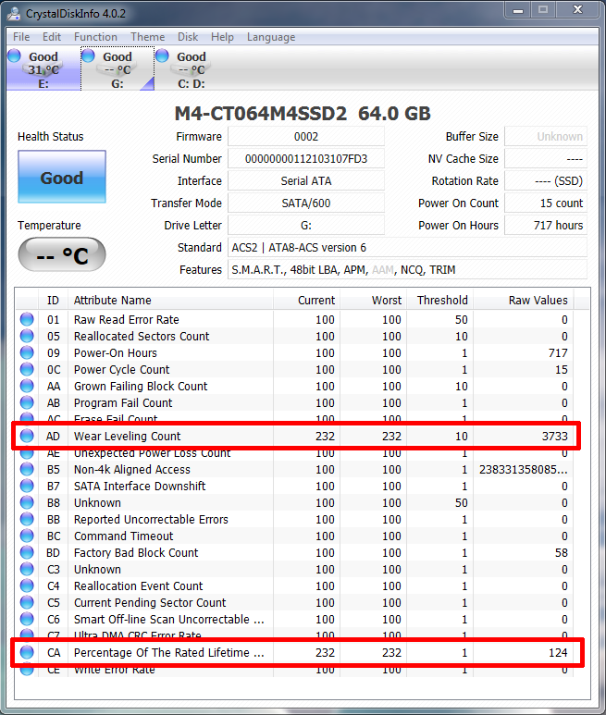Image resolution: width=606 pixels, height=715 pixels.
Task: Click status orb for Command Timeout
Action: click(27, 536)
